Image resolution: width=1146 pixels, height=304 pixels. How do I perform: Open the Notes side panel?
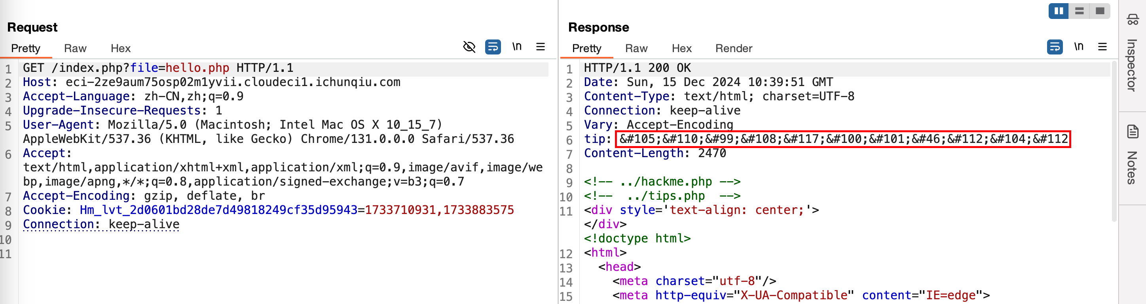click(1132, 155)
